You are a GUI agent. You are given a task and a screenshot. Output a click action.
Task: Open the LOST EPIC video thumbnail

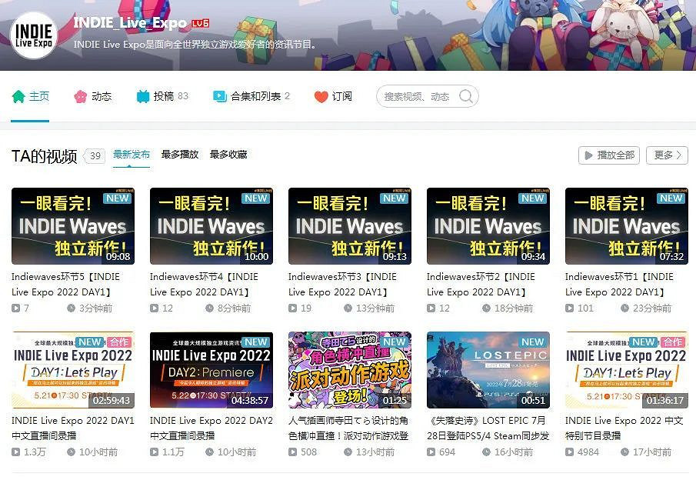click(x=488, y=370)
